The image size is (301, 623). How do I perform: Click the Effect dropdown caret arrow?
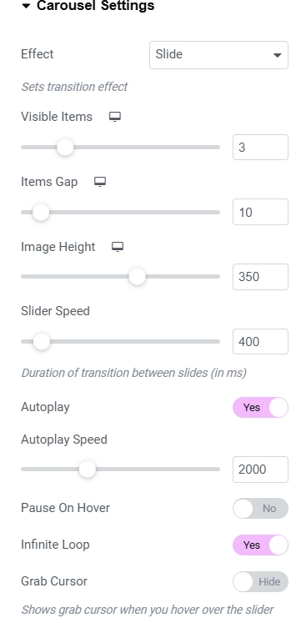(x=277, y=55)
